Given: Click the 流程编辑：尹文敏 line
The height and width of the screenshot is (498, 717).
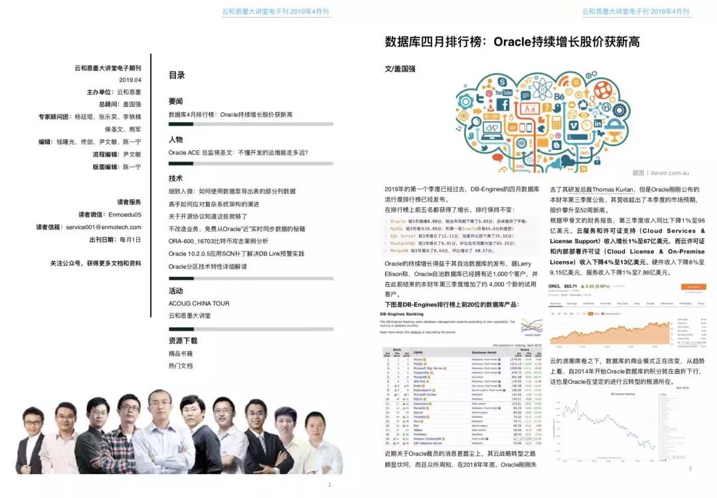Looking at the screenshot, I should click(x=117, y=155).
